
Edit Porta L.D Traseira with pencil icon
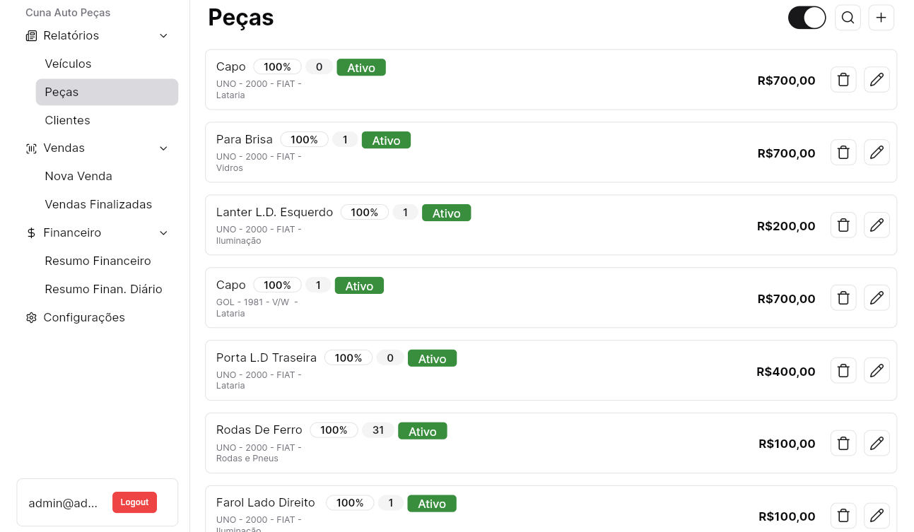point(877,371)
